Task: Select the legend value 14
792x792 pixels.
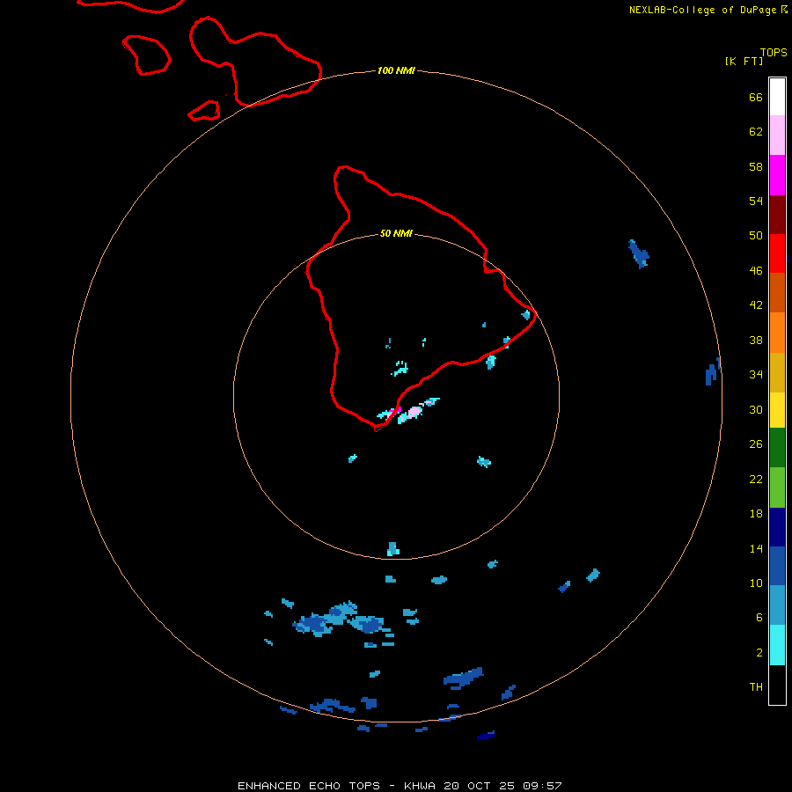Action: [756, 548]
